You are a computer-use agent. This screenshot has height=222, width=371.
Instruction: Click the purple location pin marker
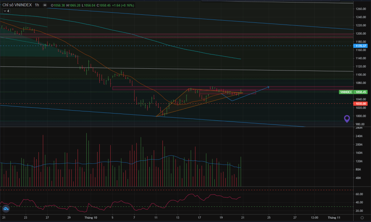347,119
